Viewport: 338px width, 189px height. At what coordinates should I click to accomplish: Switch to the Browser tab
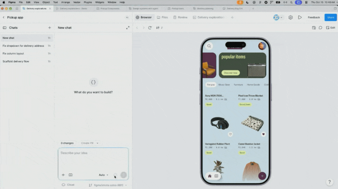click(144, 17)
